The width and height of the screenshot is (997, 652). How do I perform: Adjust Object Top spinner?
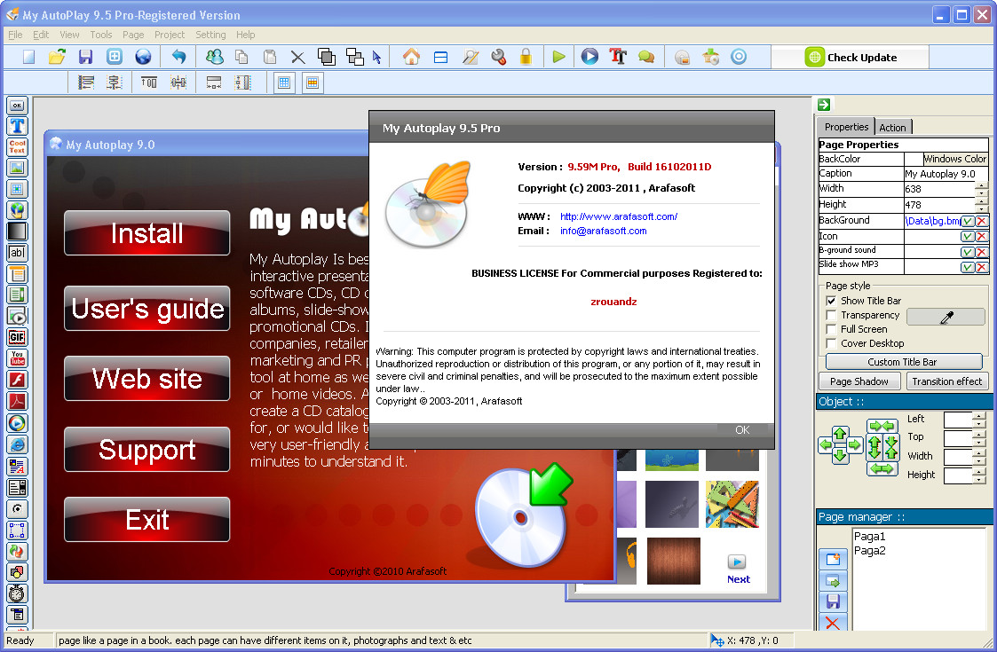coord(979,438)
